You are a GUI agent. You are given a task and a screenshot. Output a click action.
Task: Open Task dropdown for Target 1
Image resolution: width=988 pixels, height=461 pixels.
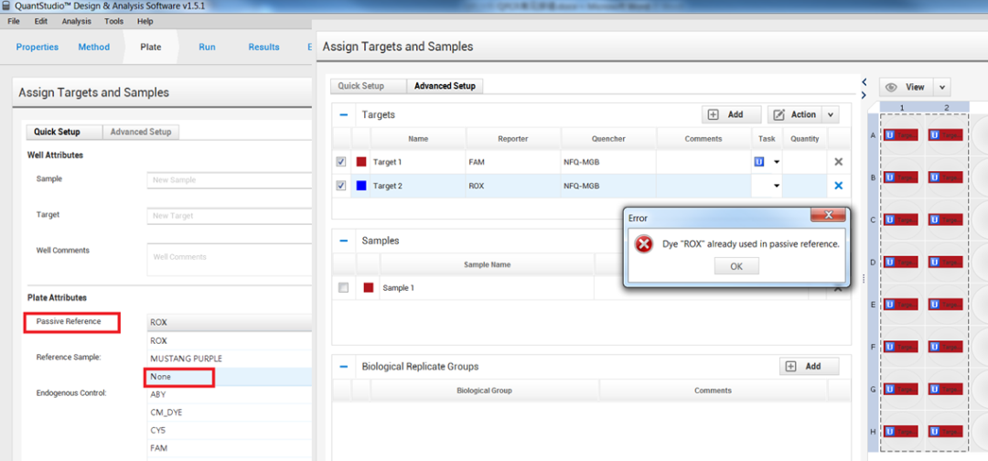point(777,162)
